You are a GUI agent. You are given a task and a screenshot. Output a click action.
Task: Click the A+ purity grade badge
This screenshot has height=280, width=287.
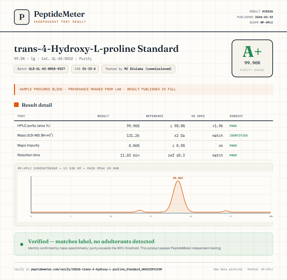click(252, 58)
